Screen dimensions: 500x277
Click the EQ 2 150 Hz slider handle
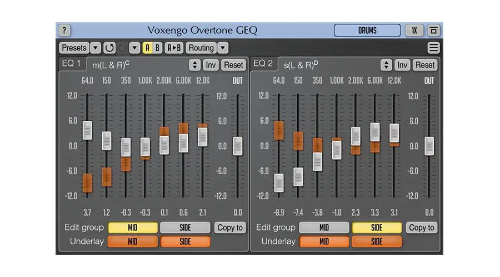[298, 177]
